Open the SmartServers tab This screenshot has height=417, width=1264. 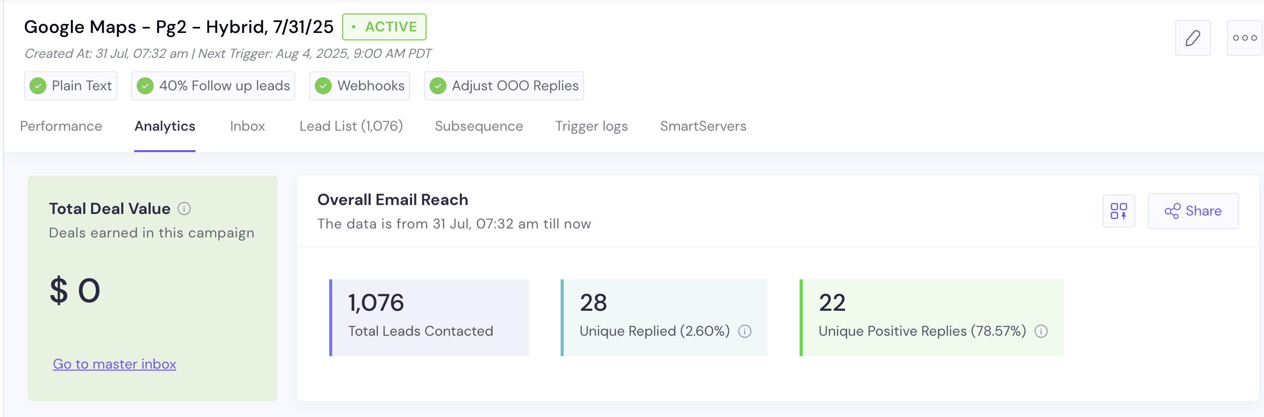point(703,126)
